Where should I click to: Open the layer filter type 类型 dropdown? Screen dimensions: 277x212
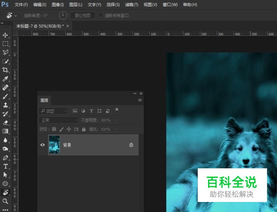[x=53, y=111]
